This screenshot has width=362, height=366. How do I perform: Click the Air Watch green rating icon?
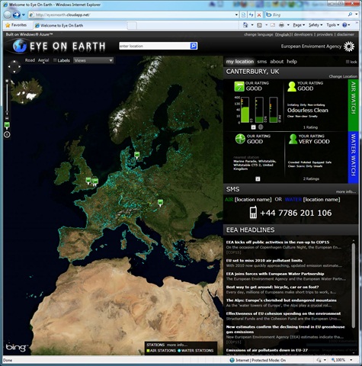point(239,86)
